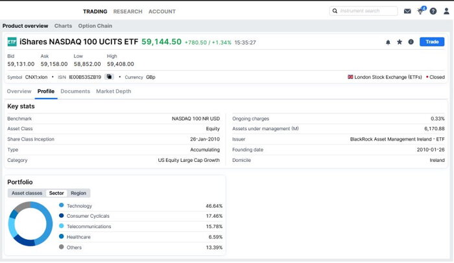454x263 pixels.
Task: Click the Telecommunications legend dot
Action: [62, 225]
